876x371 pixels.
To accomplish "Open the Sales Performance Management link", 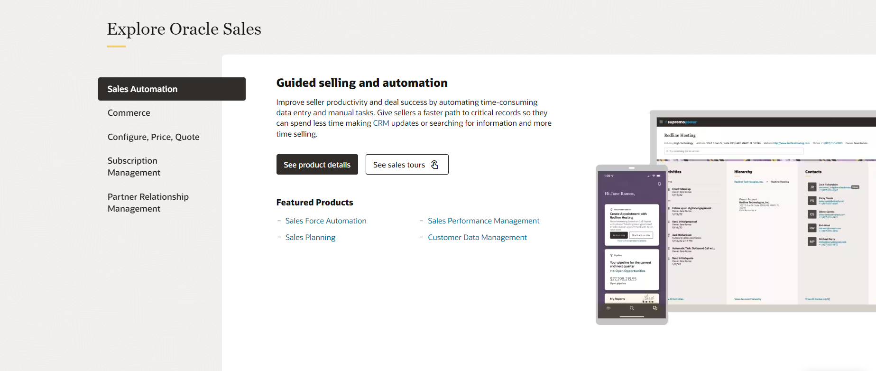I will pyautogui.click(x=484, y=221).
